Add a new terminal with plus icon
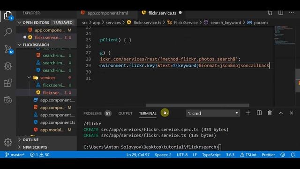 (x=248, y=113)
